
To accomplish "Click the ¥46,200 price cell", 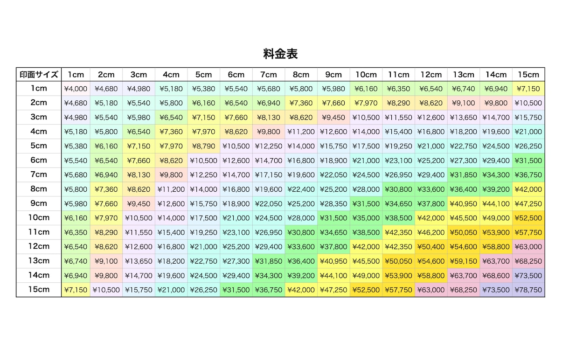I will pyautogui.click(x=431, y=232).
